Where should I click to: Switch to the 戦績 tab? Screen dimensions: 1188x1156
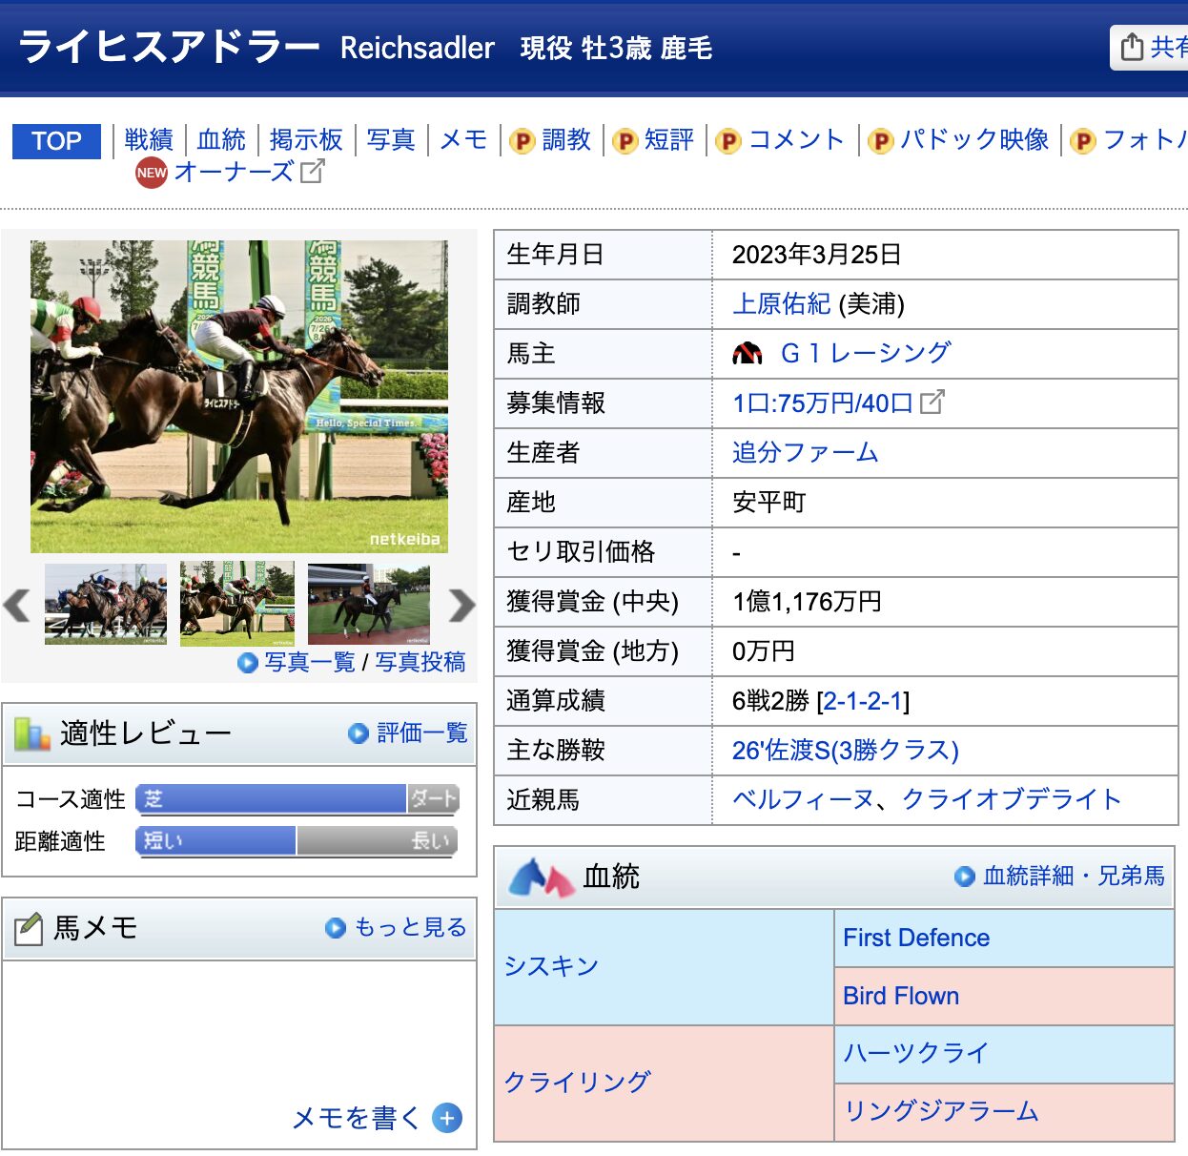coord(149,140)
